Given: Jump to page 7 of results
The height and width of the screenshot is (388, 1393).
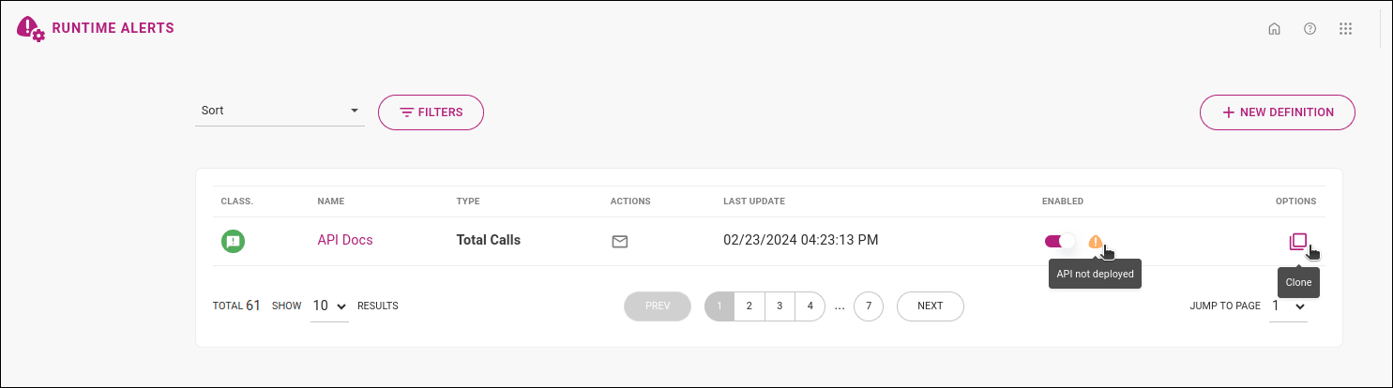Looking at the screenshot, I should pyautogui.click(x=869, y=306).
